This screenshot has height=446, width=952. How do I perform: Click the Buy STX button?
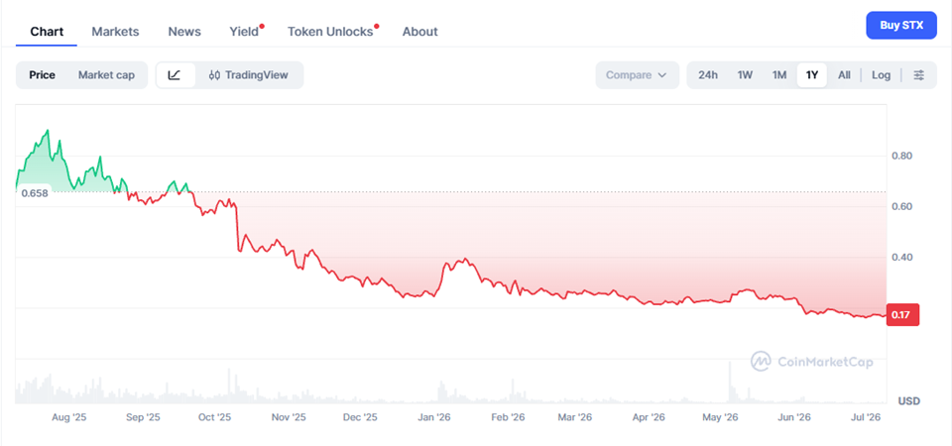click(x=901, y=26)
